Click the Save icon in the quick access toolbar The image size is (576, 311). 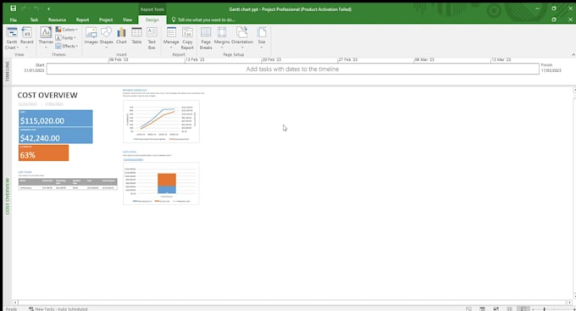14,8
